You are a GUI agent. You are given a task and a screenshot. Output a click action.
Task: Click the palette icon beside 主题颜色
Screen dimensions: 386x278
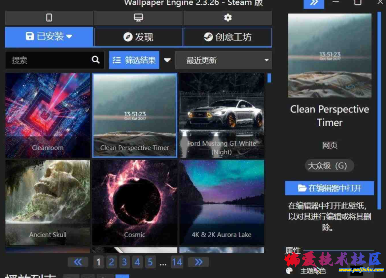point(289,271)
